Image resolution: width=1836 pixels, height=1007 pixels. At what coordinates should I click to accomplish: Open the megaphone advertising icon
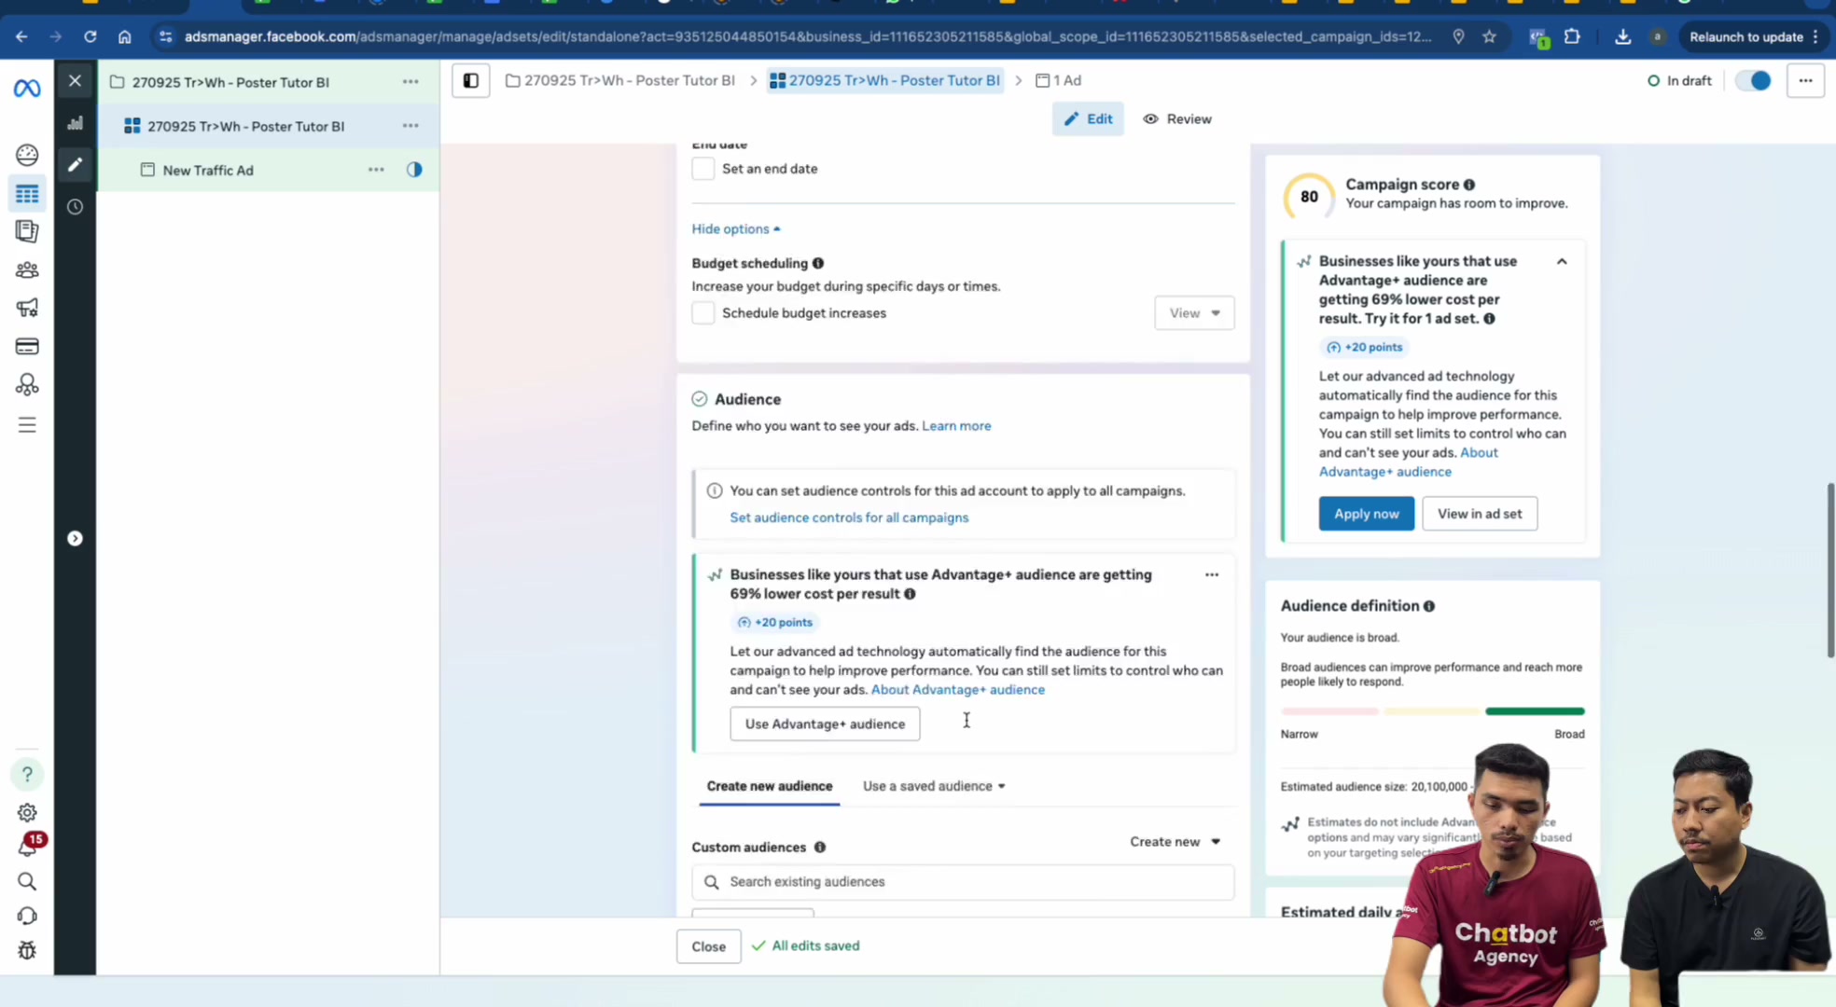click(x=27, y=309)
